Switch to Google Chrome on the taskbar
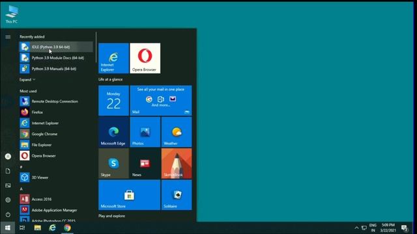This screenshot has height=234, width=417. point(67,227)
